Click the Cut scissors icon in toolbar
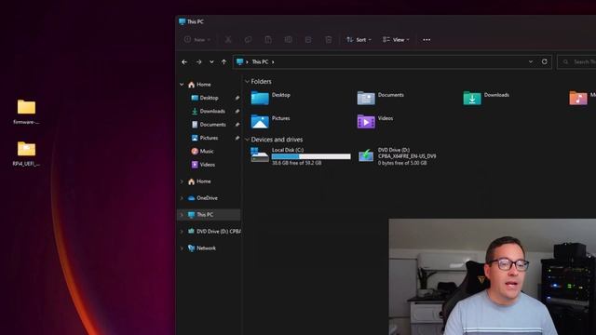Screen dimensions: 596x335 tap(228, 39)
